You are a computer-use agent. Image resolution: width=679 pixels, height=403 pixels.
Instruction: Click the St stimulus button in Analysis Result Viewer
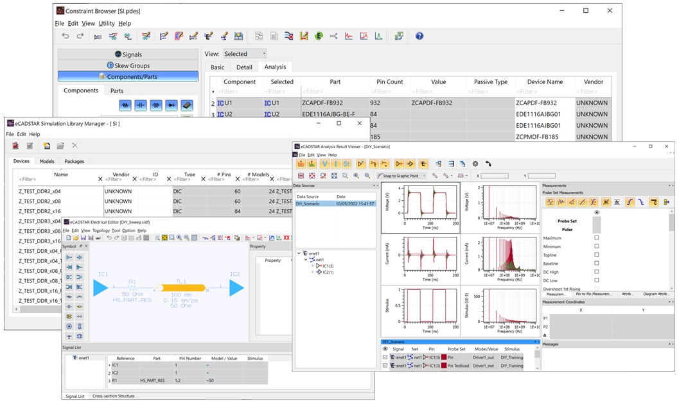[346, 164]
